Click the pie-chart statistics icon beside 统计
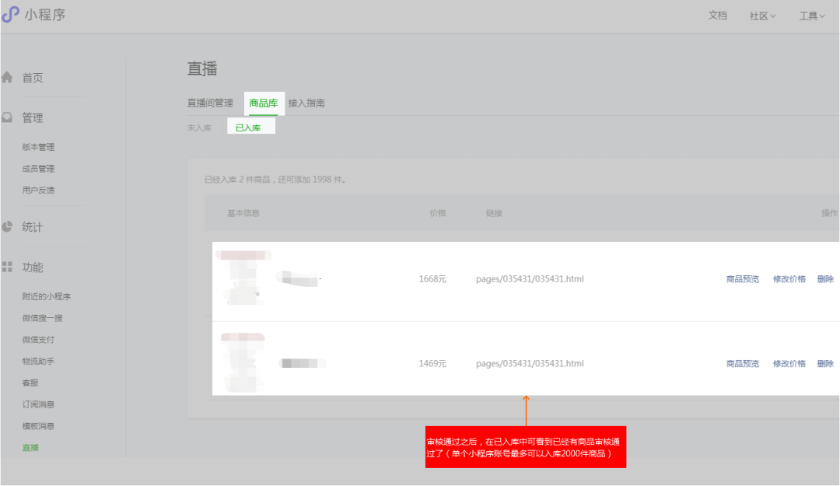Image resolution: width=840 pixels, height=486 pixels. [9, 226]
